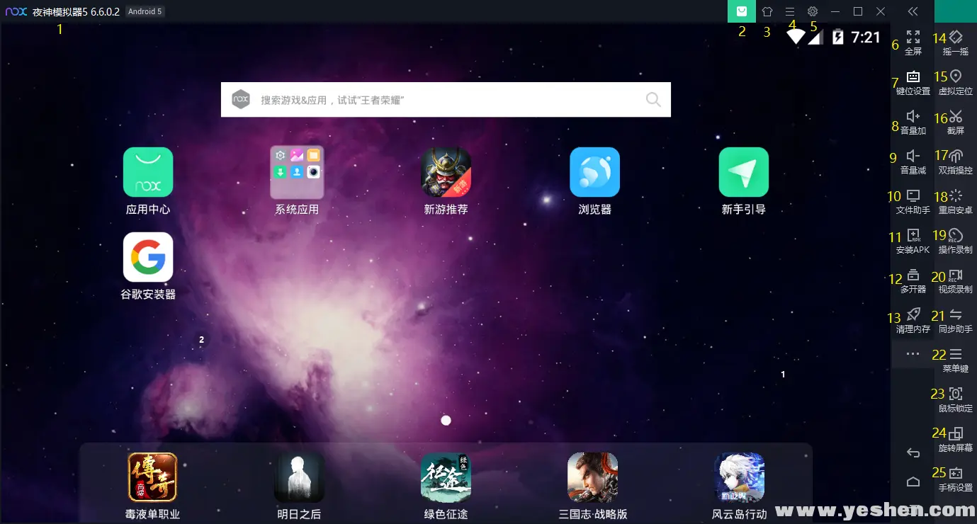Launch the 应用中心 app center
The image size is (977, 524).
148,172
